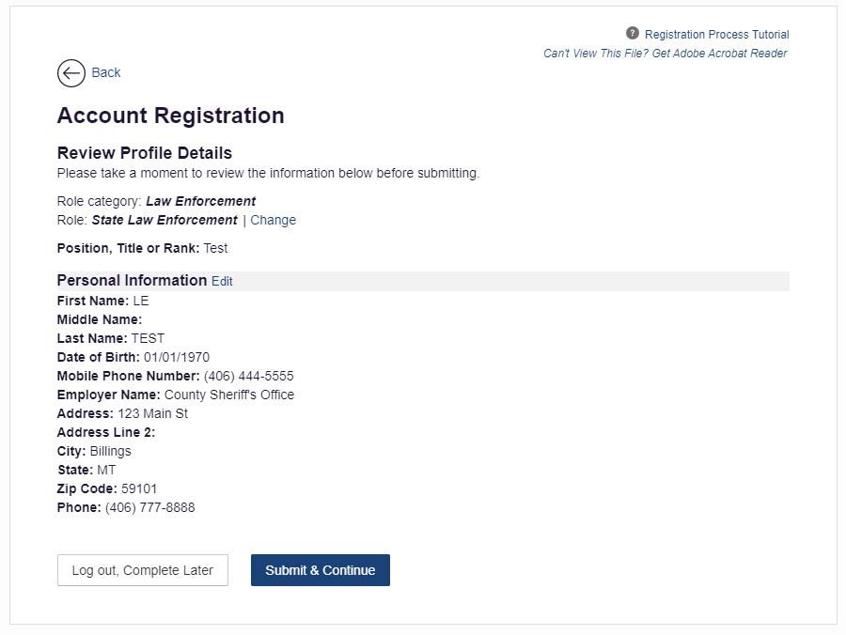Screen dimensions: 846x635
Task: Click the city value Billings
Action: 110,451
